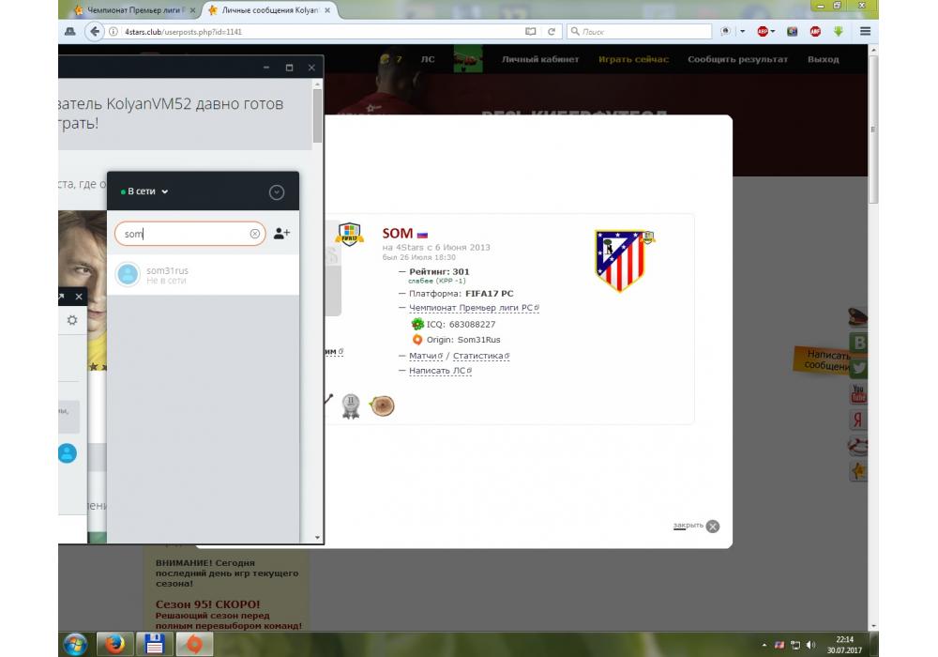Open 'ЛС' messages menu item

[x=428, y=59]
